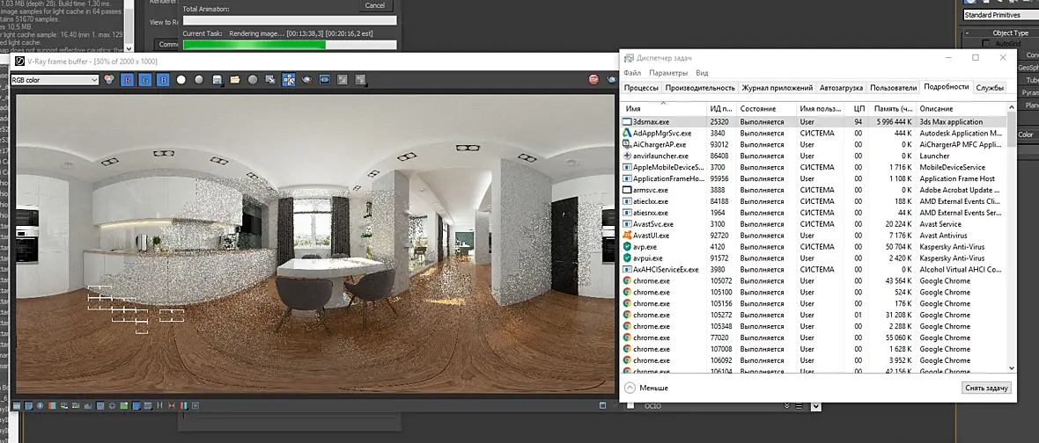Screen dimensions: 1039x443
Task: Enable the AutoGrid checkbox
Action: pyautogui.click(x=987, y=44)
